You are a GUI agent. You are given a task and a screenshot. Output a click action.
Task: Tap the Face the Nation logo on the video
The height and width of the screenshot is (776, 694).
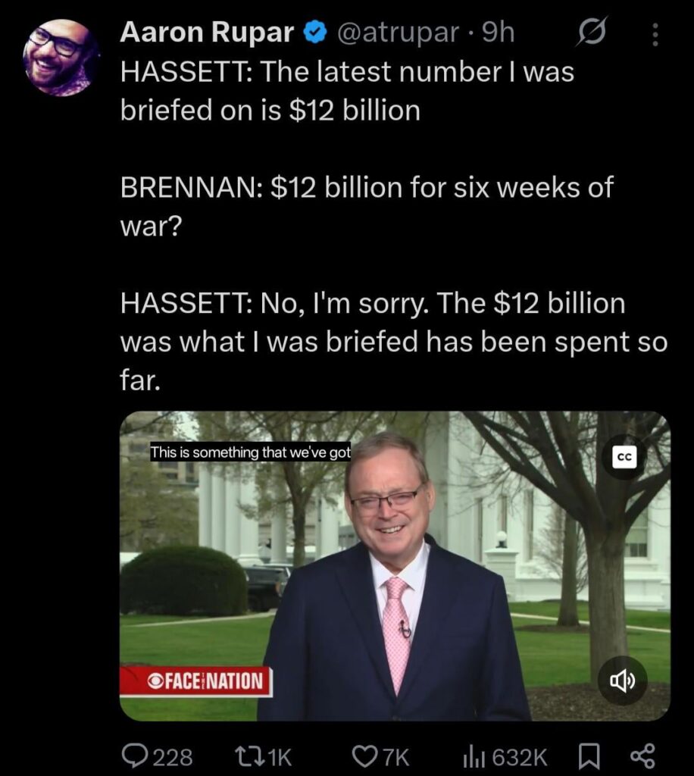coord(196,681)
